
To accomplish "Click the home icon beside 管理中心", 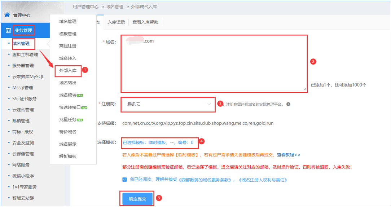I will [7, 15].
